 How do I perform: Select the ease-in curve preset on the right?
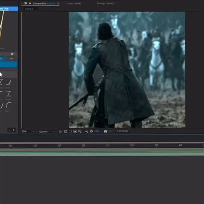(x=9, y=82)
